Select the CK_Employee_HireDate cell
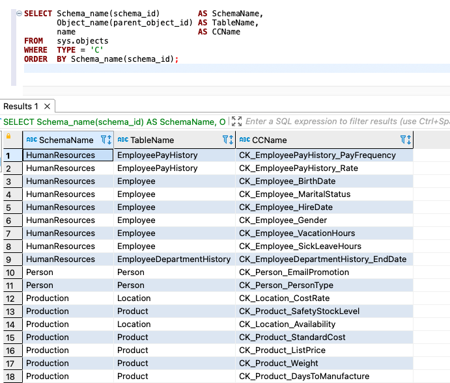 (324, 207)
